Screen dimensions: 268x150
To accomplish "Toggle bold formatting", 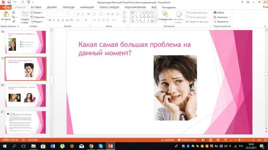I will pyautogui.click(x=50, y=20).
